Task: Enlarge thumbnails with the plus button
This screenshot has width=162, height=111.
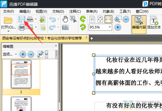Action: [x=23, y=54]
